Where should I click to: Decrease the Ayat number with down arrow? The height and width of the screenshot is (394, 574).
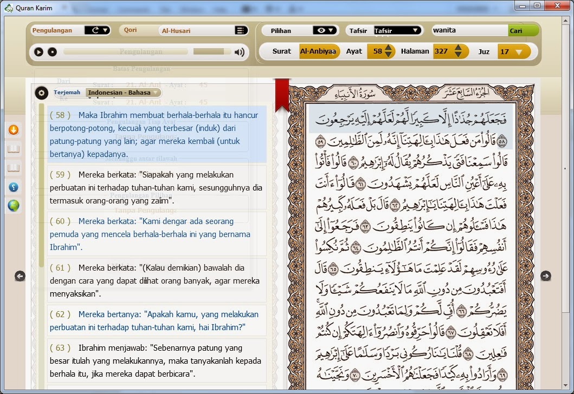[389, 55]
